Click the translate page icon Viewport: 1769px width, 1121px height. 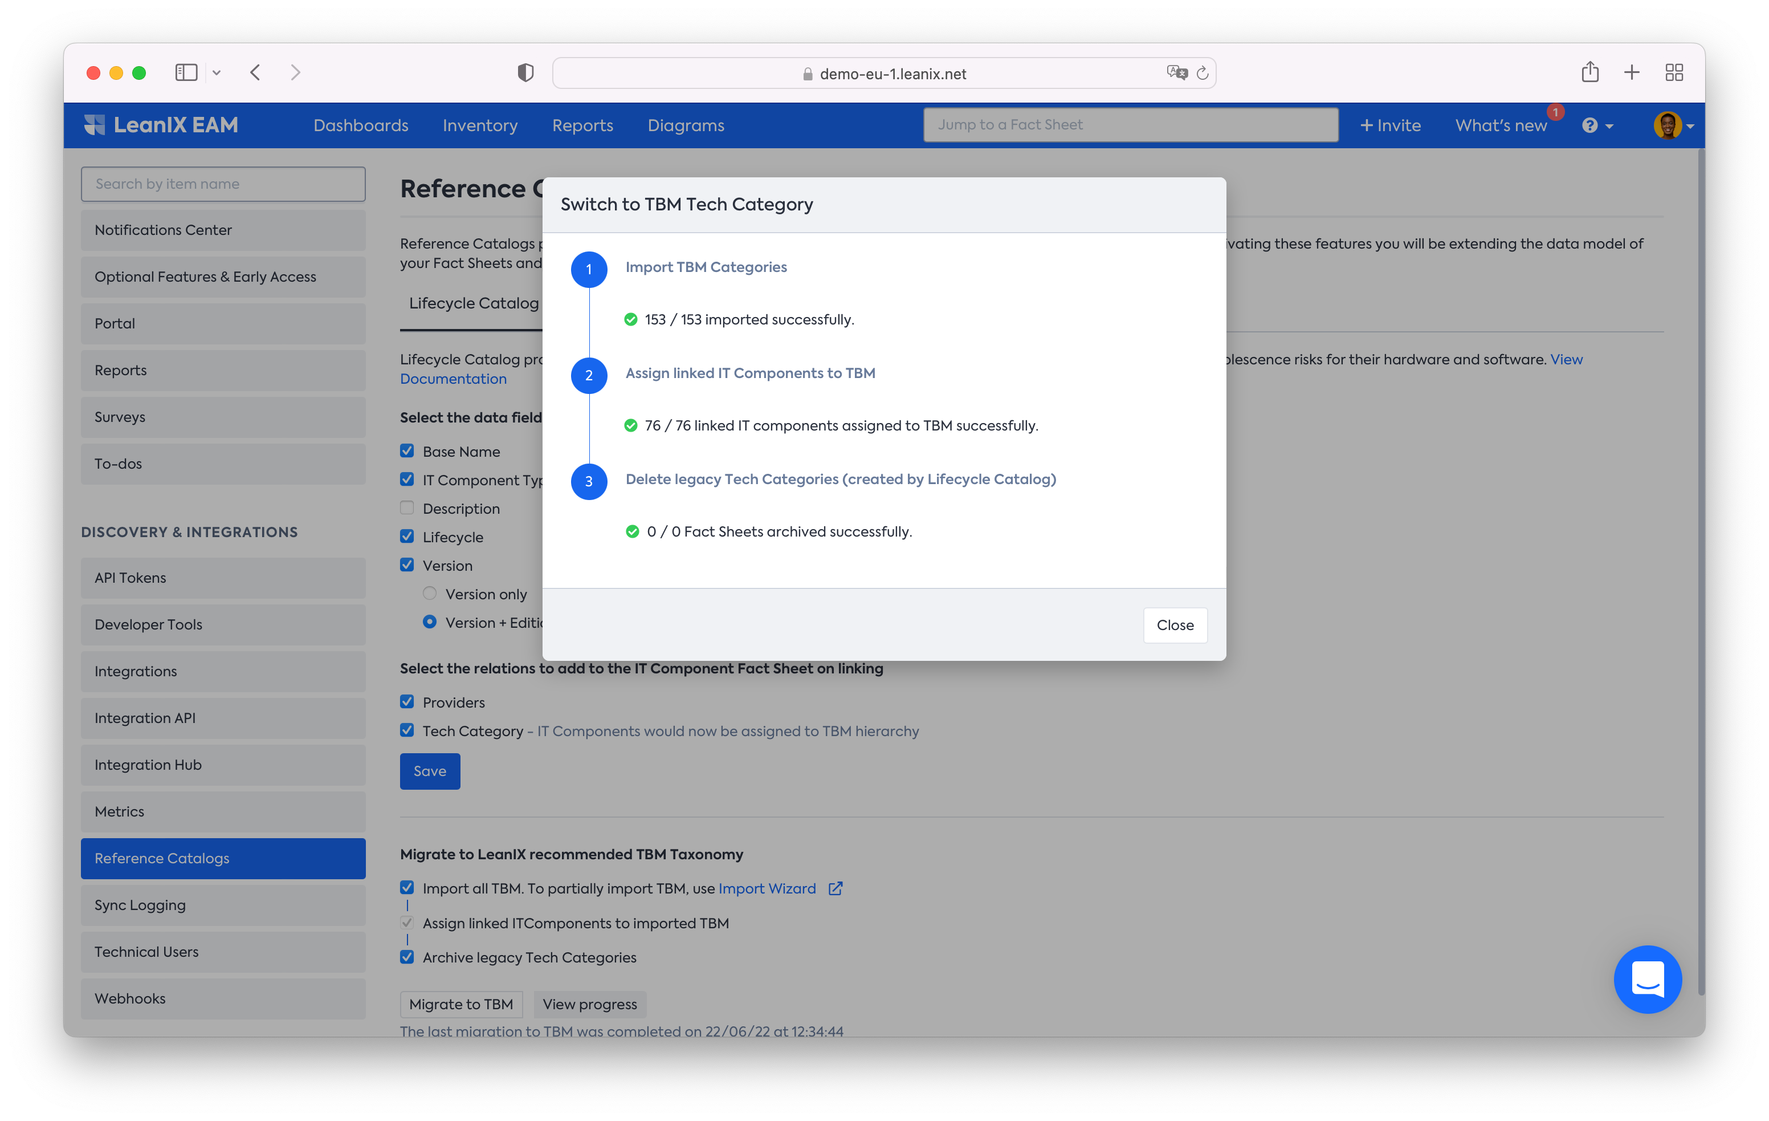(1177, 73)
